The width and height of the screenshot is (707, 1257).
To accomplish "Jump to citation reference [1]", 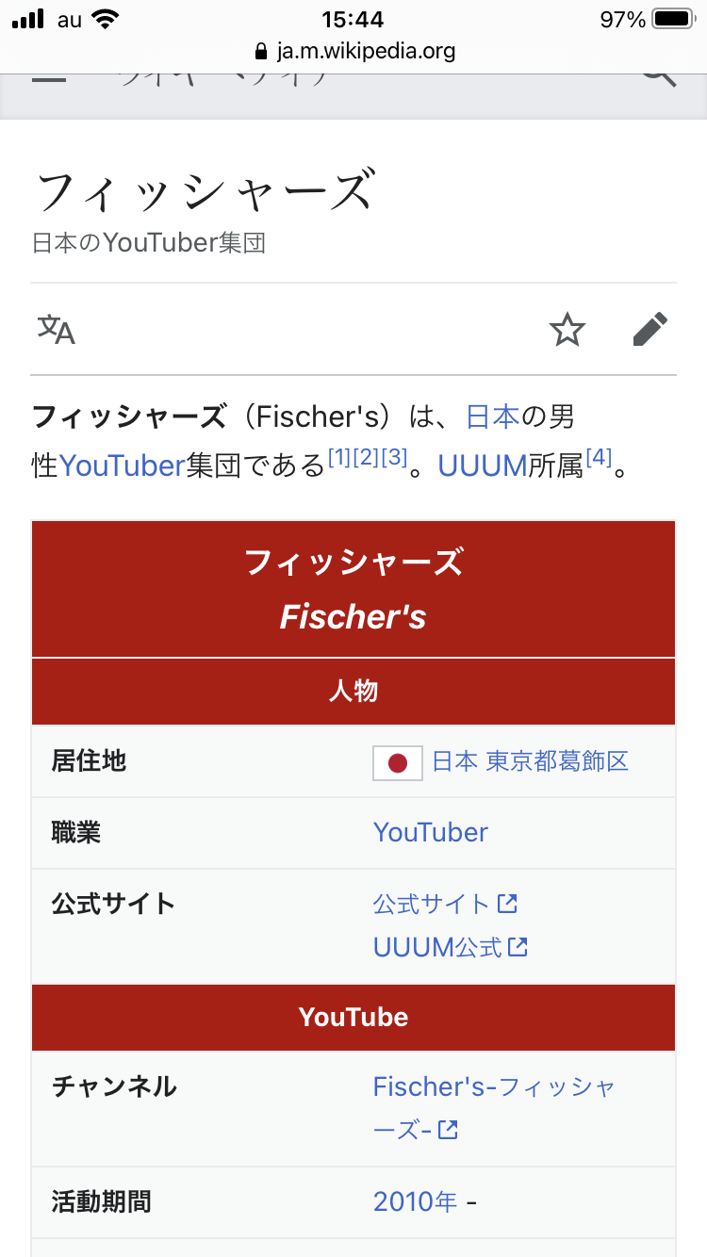I will (x=339, y=457).
